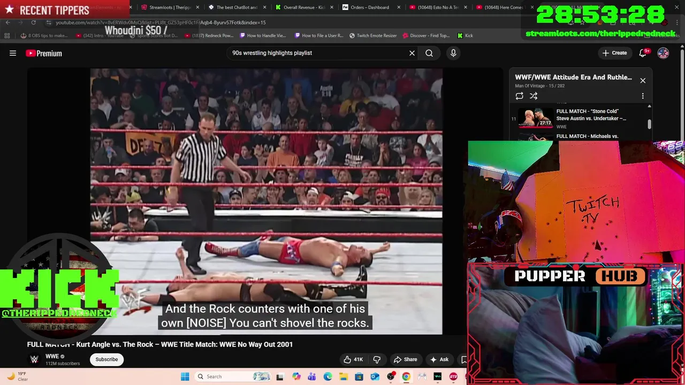This screenshot has height=385, width=685.
Task: Open the Ask button below video
Action: pyautogui.click(x=439, y=359)
